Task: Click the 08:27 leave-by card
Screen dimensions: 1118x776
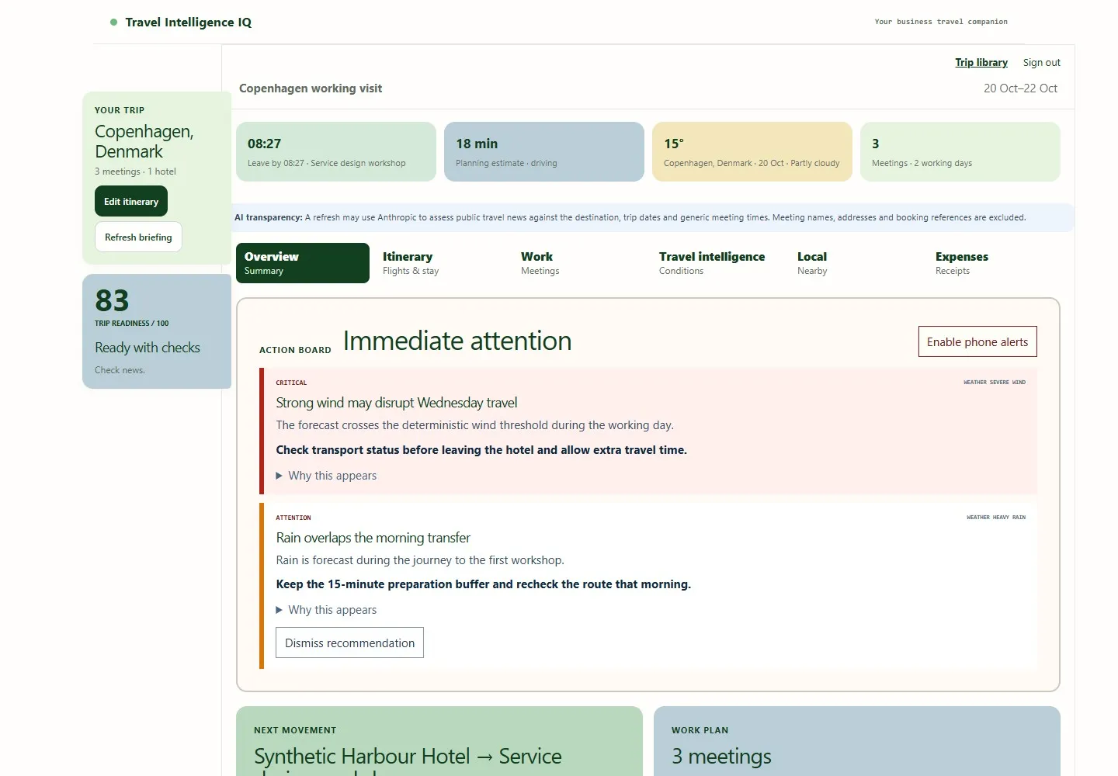Action: coord(336,151)
